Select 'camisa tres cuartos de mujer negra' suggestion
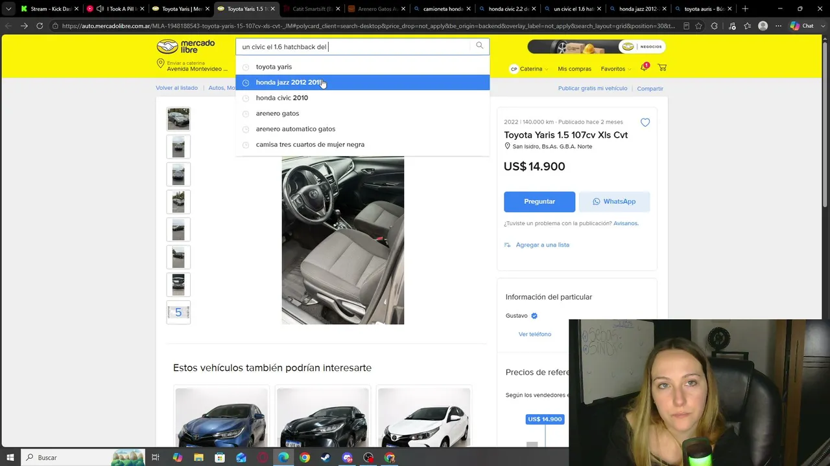 362,144
